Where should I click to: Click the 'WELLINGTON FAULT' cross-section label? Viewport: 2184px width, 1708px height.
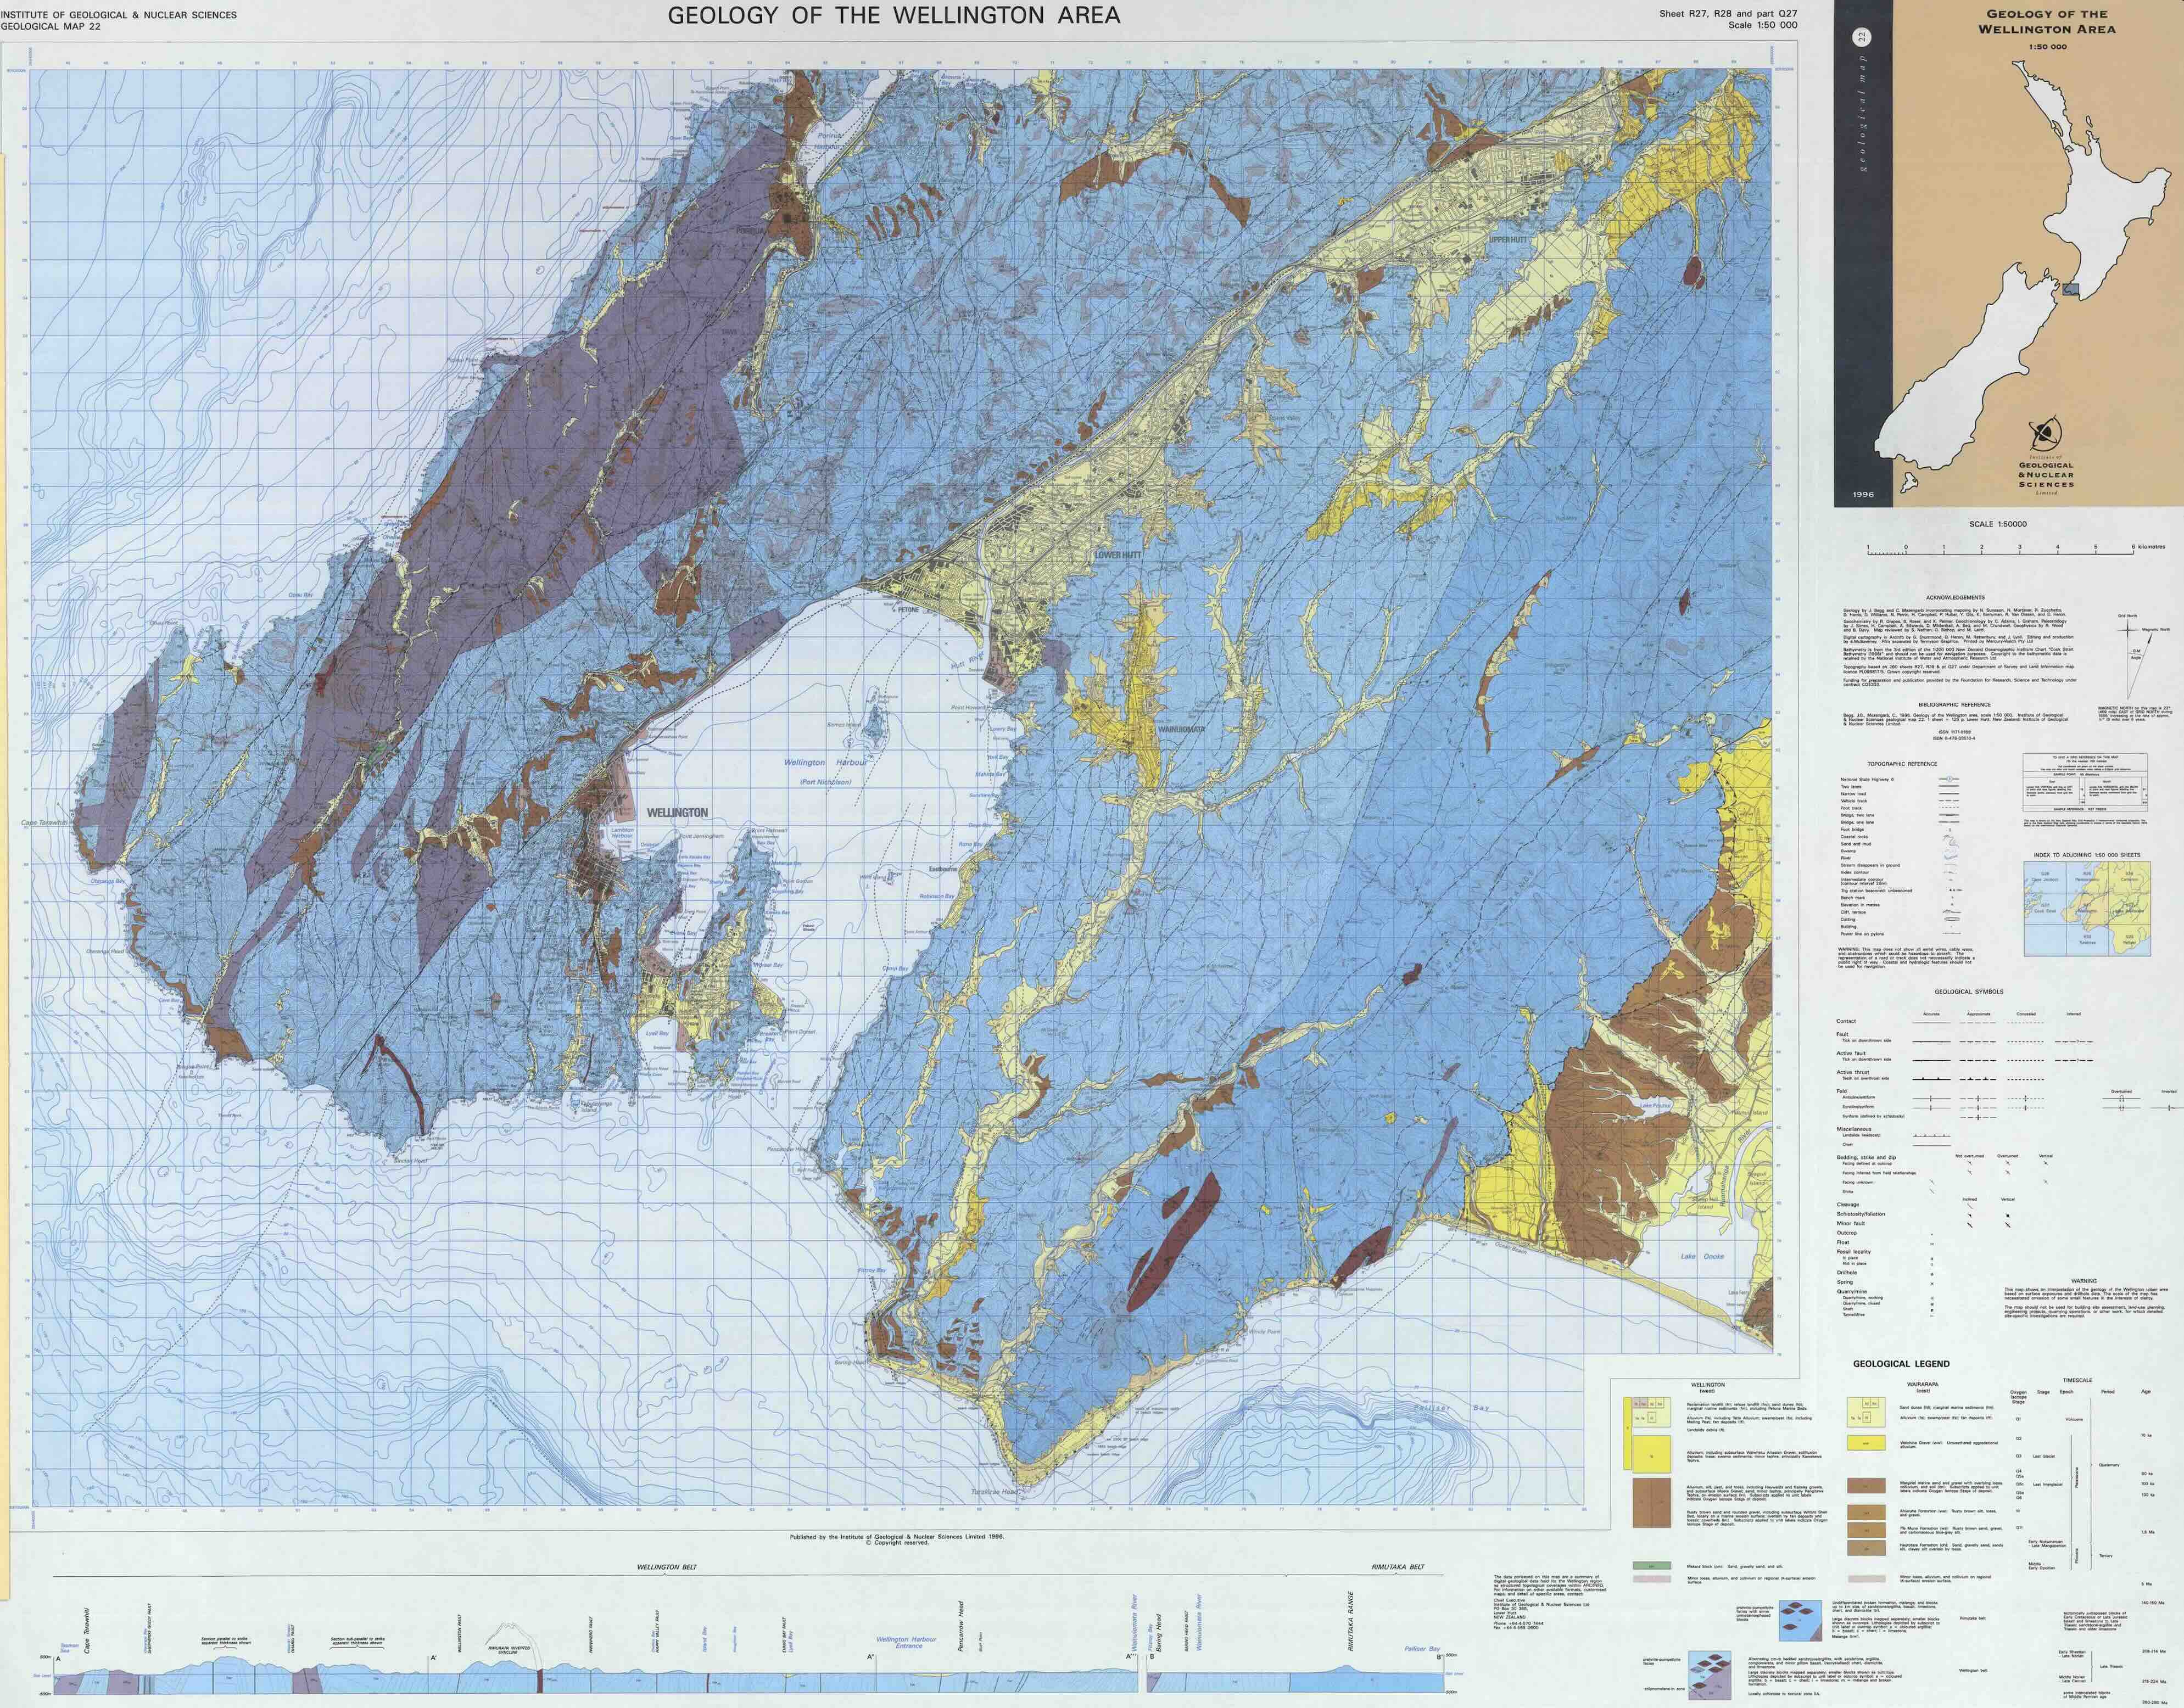tap(459, 1634)
